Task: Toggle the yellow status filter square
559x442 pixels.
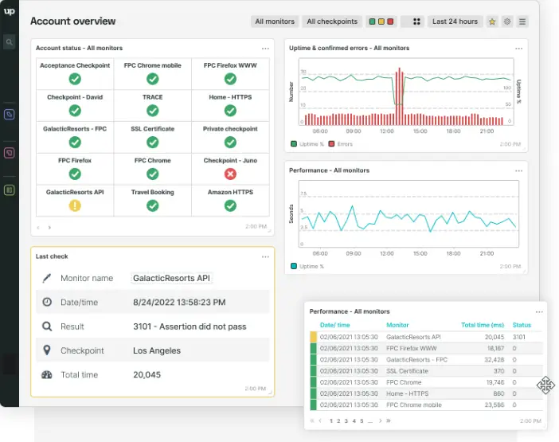Action: 381,22
